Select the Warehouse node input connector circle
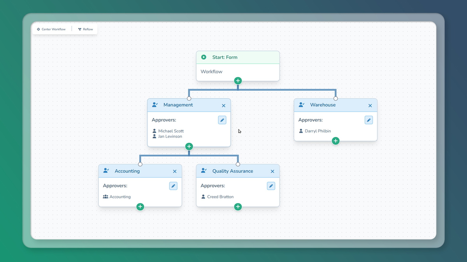The image size is (467, 262). point(335,99)
